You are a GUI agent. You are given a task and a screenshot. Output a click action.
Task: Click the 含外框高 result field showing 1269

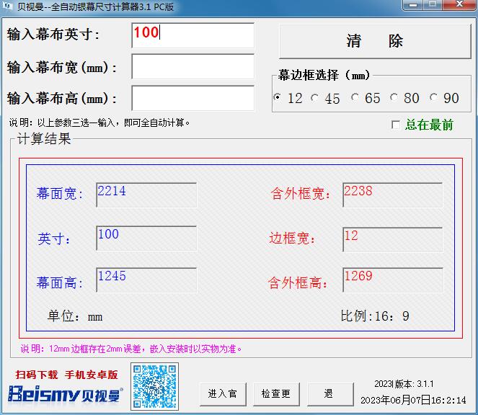393,280
